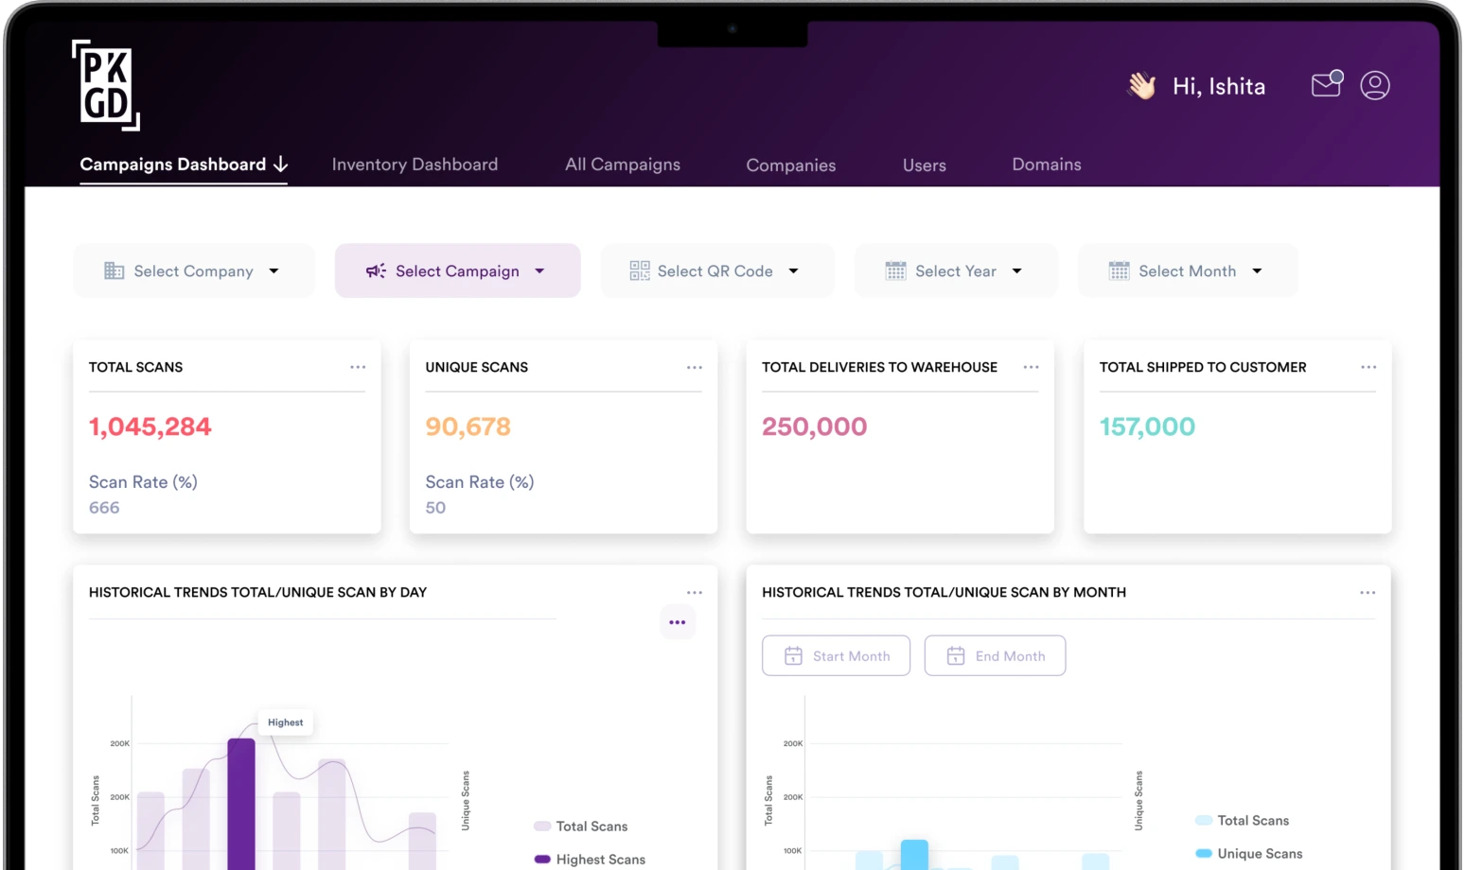Screen dimensions: 1465x870
Task: Open Total Shipped to Customer card menu
Action: coord(1368,367)
